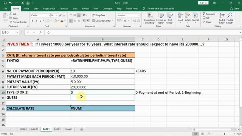Apply AutoSum to the selection

coord(209,14)
